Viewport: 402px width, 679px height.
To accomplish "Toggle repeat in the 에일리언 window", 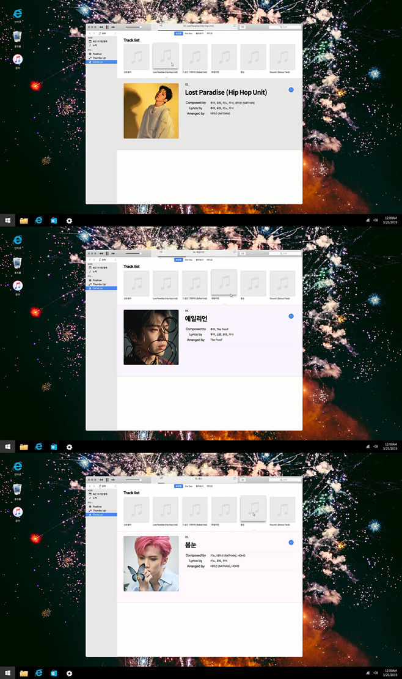I will (235, 252).
